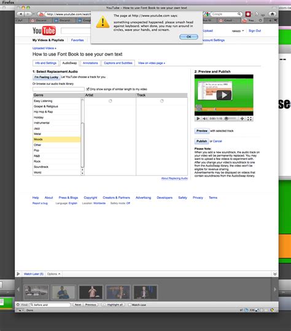Click the Watch Later bar play icon
The width and height of the screenshot is (291, 331).
click(18, 274)
